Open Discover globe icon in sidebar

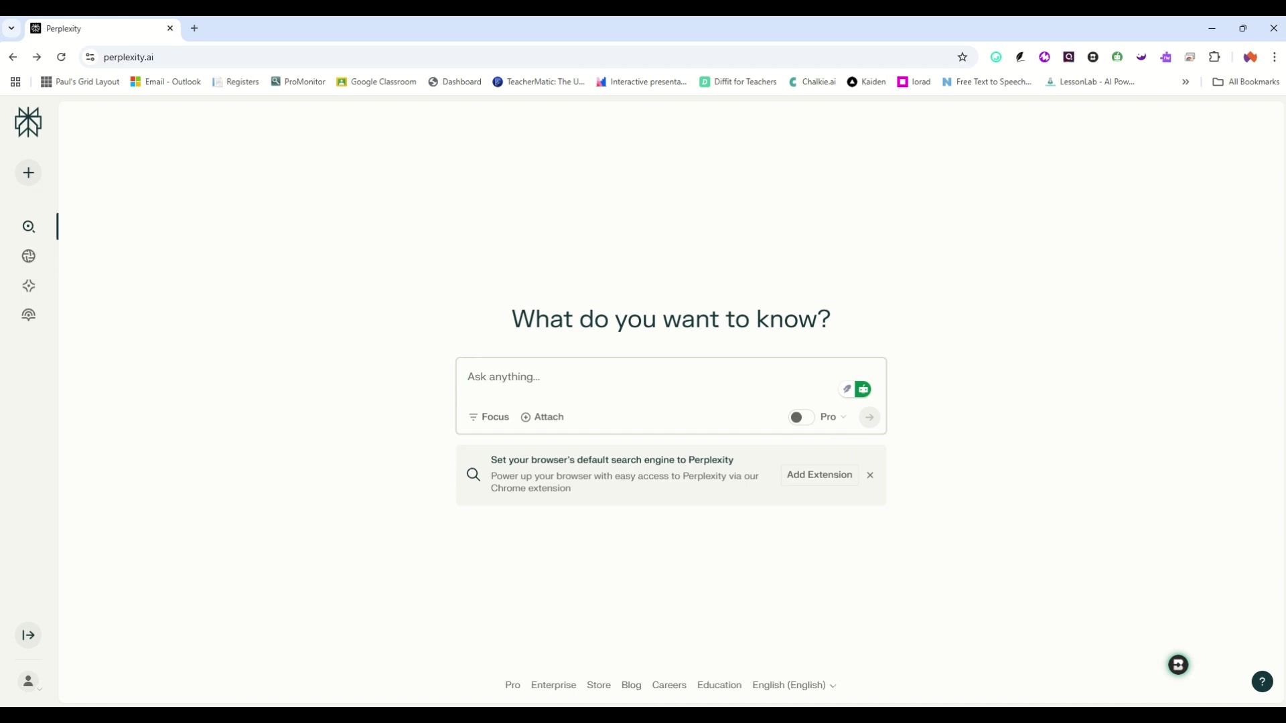(x=28, y=256)
